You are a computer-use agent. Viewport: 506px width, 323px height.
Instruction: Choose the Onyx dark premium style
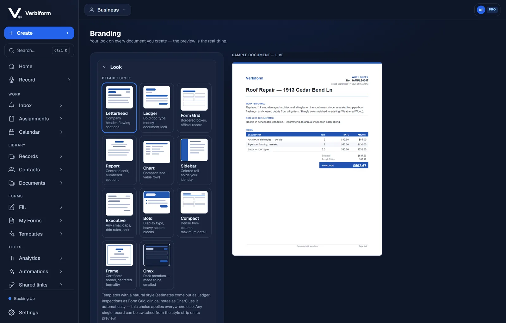point(157,265)
